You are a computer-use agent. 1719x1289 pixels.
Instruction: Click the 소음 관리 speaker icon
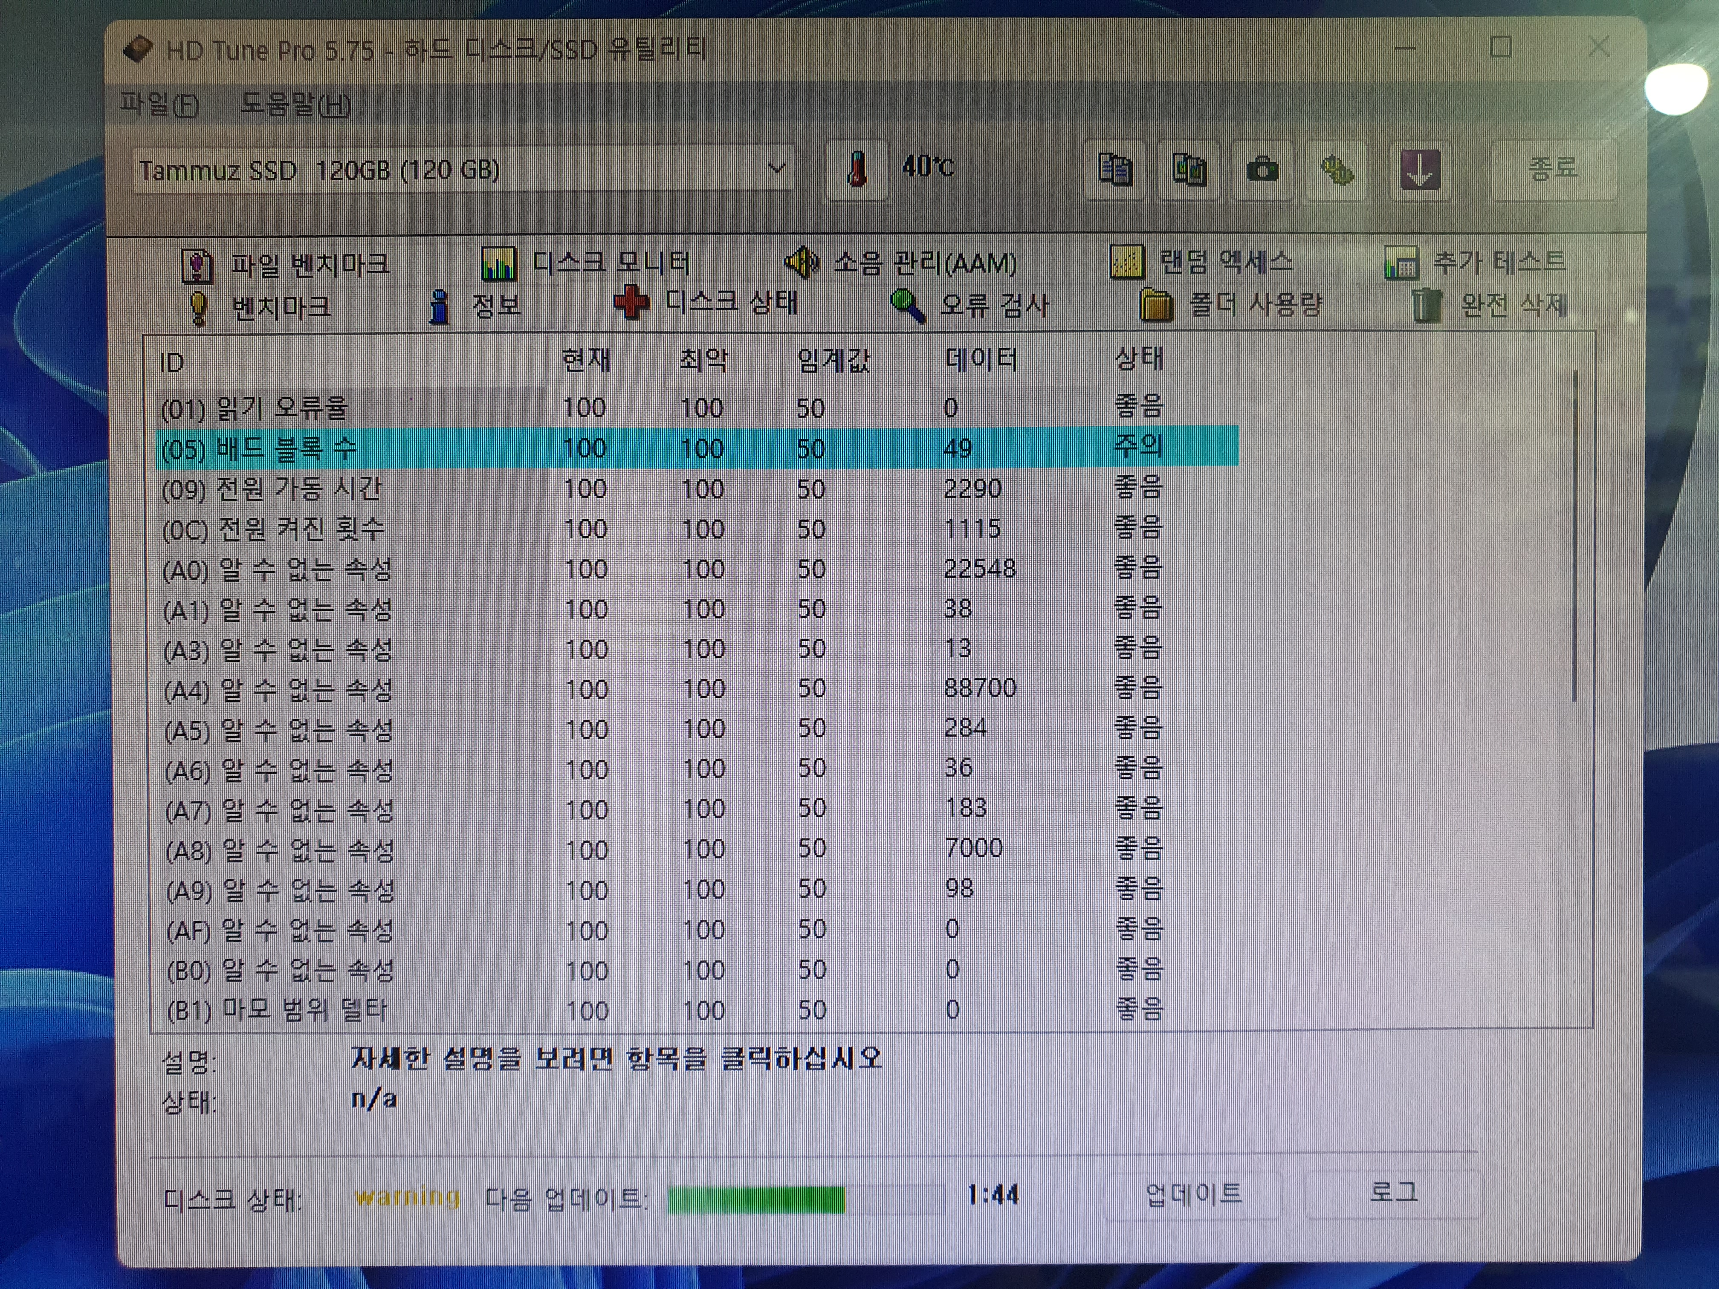[x=801, y=263]
